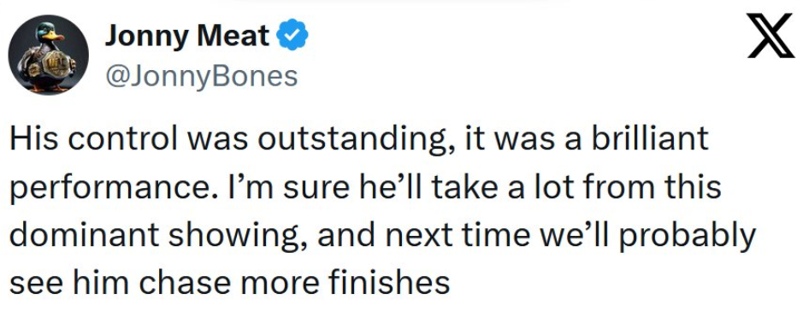Click the word "His" starting the tweet
809x323 pixels.
(33, 138)
